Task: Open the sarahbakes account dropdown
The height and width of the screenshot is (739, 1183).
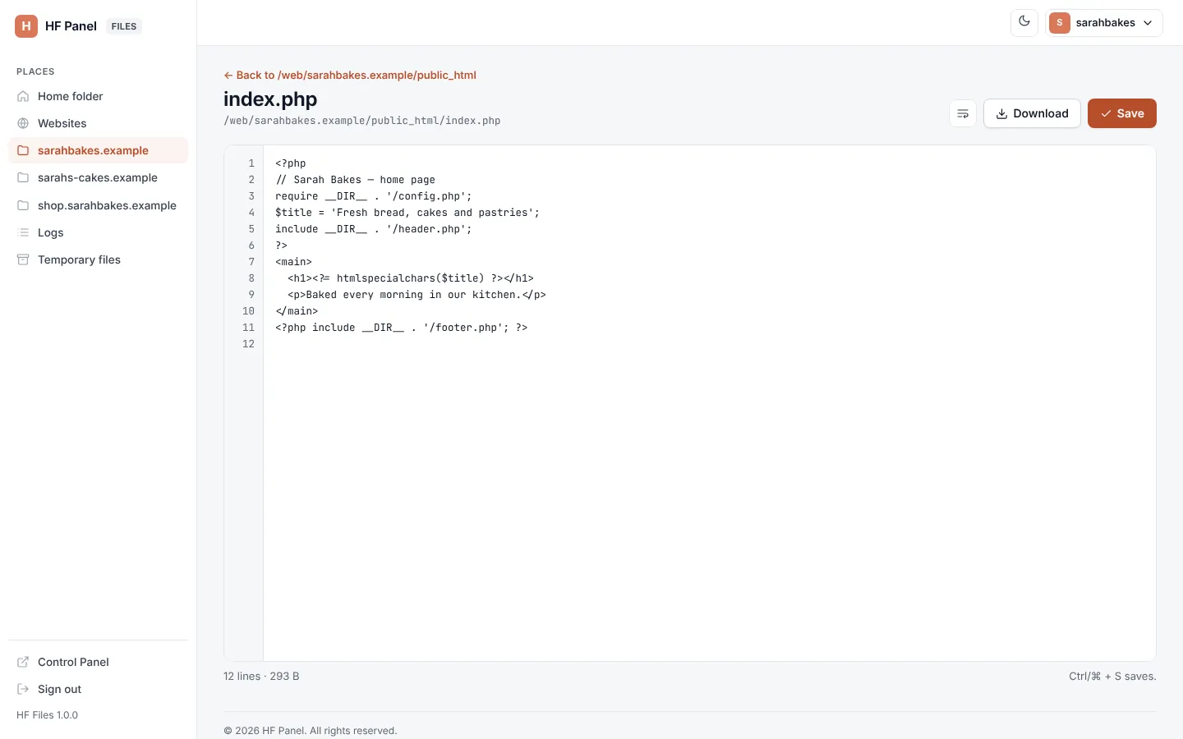Action: (x=1104, y=23)
